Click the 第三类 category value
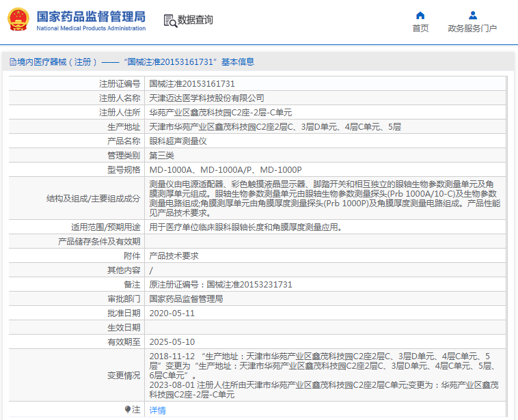 pyautogui.click(x=161, y=156)
